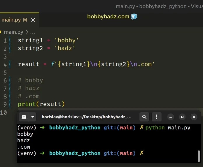
Task: Click the result variable on line 4
Action: pyautogui.click(x=29, y=64)
